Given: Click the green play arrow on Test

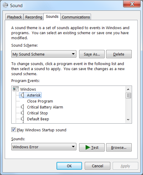Looking at the screenshot, I should point(88,147).
